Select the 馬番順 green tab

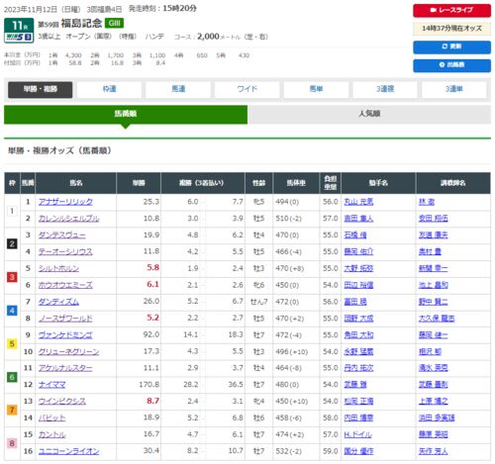126,114
